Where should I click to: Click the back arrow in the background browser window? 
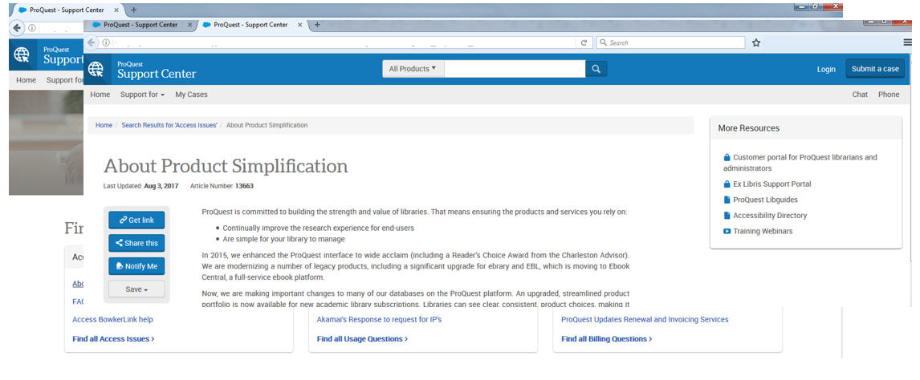tap(17, 27)
